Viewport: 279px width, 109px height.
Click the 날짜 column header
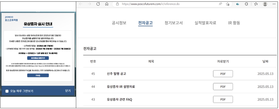click(265, 62)
